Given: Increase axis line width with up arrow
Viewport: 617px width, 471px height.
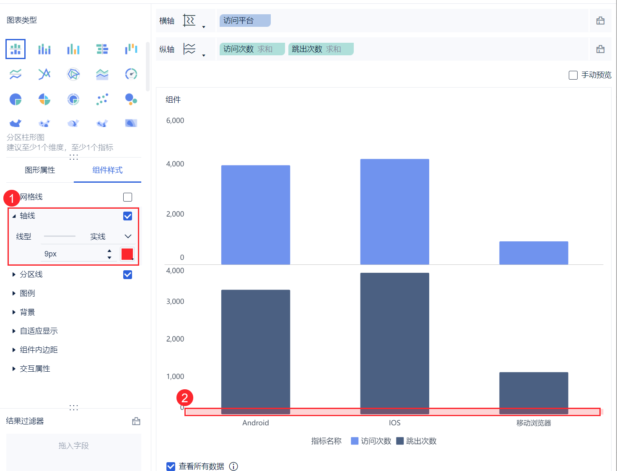Looking at the screenshot, I should coord(109,251).
